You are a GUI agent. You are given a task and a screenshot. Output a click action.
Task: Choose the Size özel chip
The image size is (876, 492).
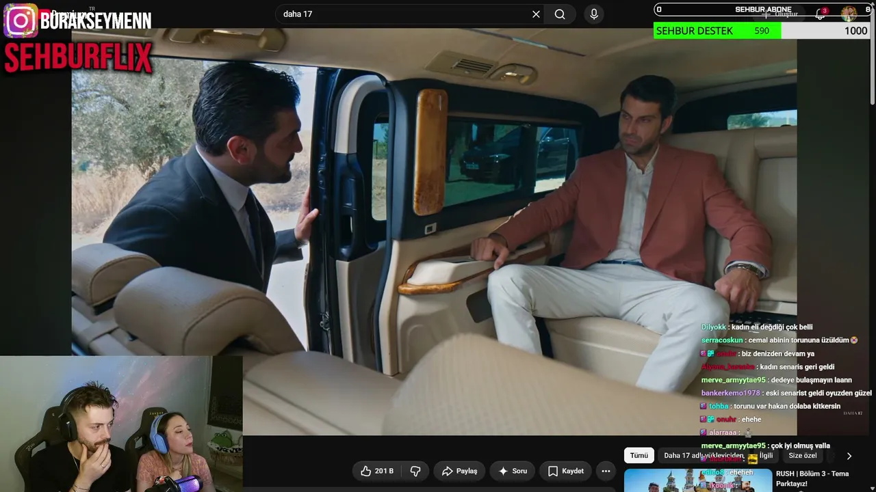tap(803, 456)
